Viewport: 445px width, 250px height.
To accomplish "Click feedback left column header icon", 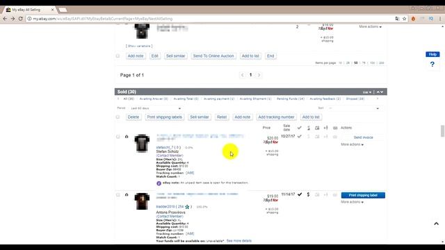I will pyautogui.click(x=326, y=128).
